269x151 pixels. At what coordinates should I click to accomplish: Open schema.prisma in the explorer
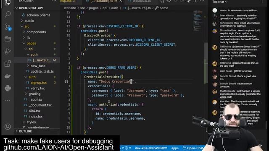pyautogui.click(x=38, y=15)
